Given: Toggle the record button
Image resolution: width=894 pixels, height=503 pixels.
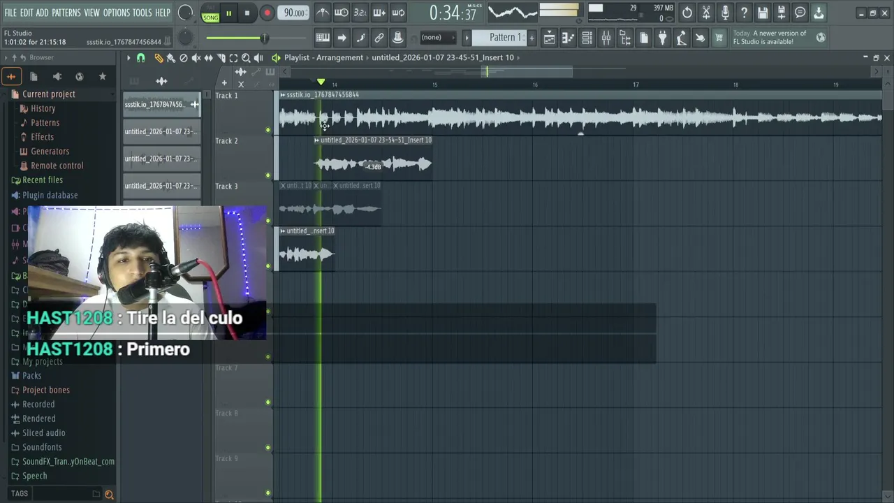Looking at the screenshot, I should coord(267,13).
